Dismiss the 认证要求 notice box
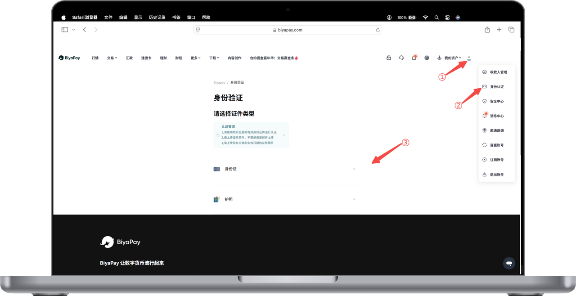 (284, 135)
